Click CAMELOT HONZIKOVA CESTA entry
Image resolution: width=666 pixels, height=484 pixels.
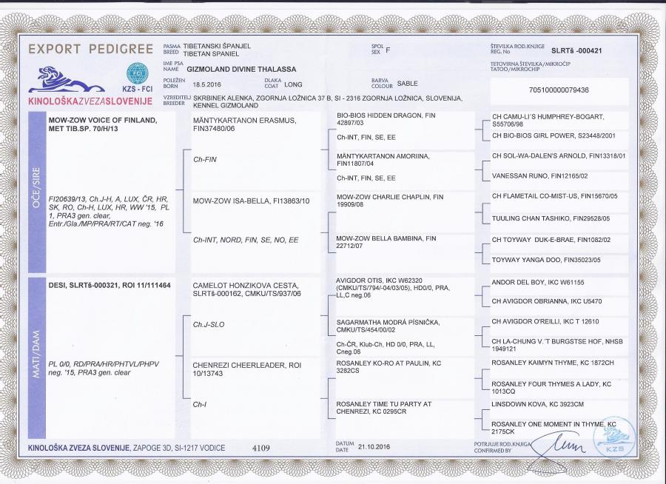246,289
